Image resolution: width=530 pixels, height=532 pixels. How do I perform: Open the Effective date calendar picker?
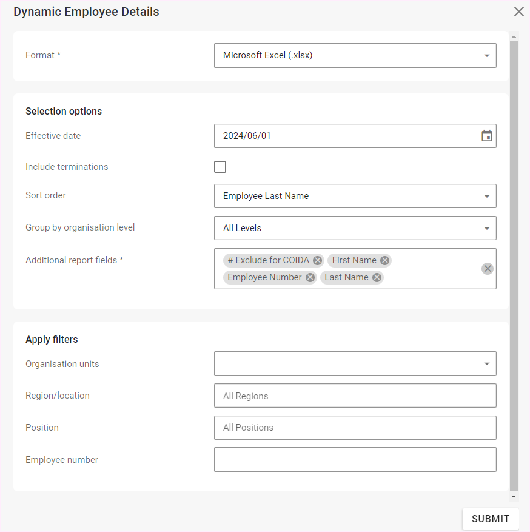[x=486, y=136]
